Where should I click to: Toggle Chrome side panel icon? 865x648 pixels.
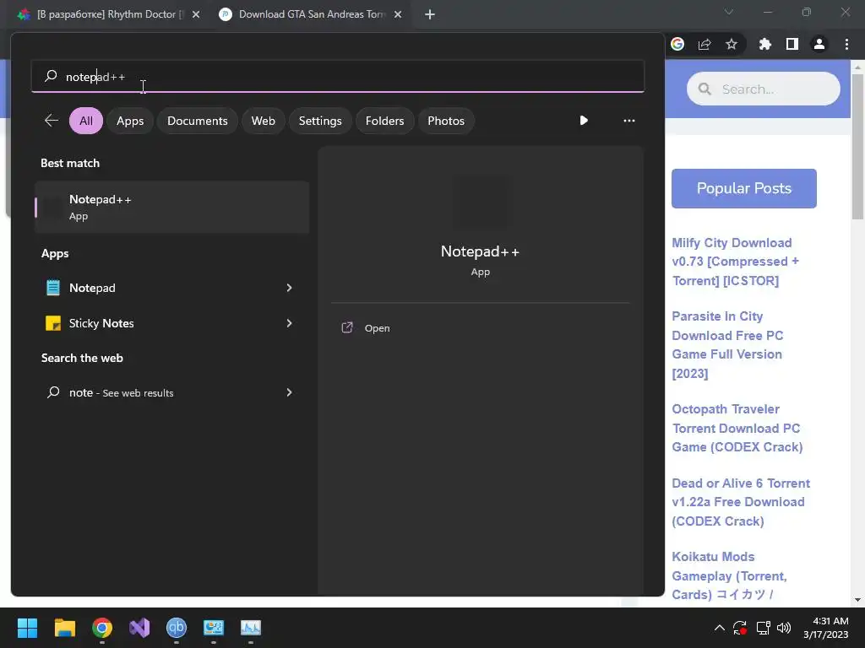tap(792, 44)
